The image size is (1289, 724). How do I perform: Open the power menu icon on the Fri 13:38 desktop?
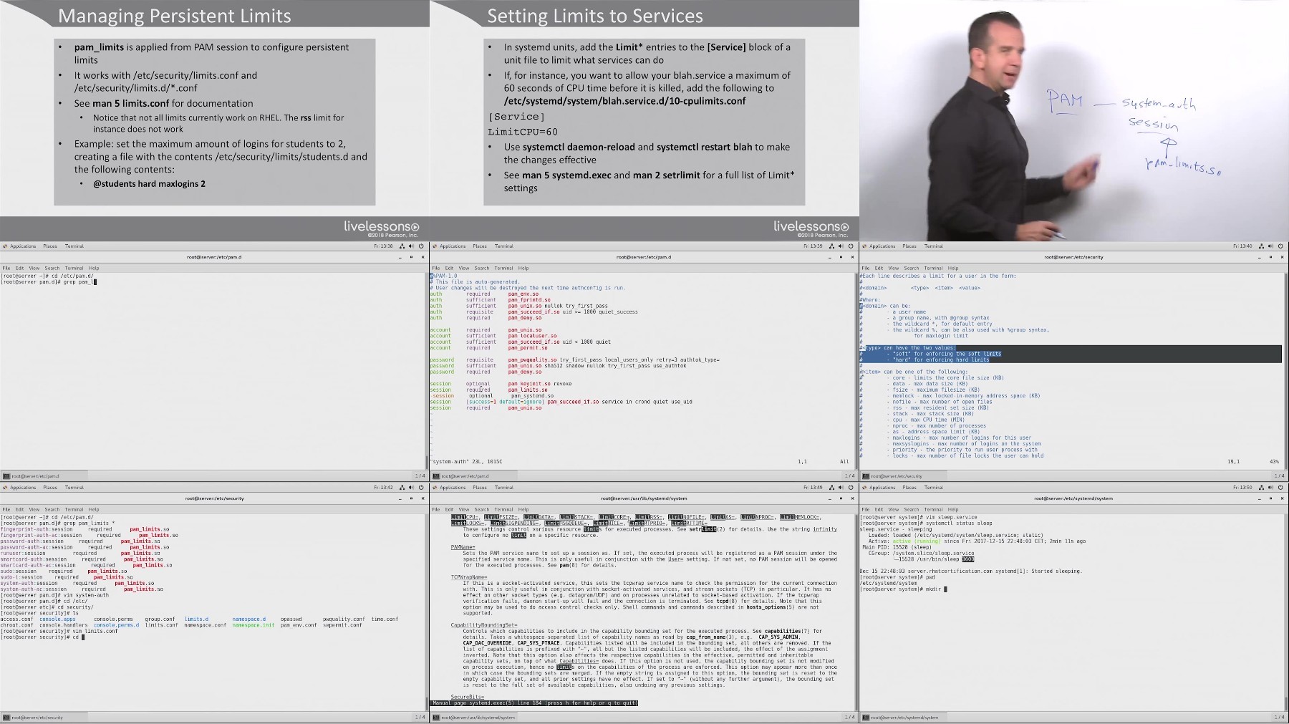[x=422, y=246]
